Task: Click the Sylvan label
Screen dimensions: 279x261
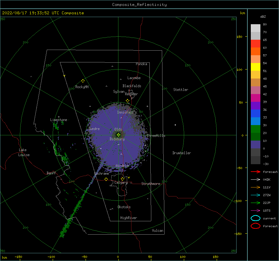Action: [119, 92]
